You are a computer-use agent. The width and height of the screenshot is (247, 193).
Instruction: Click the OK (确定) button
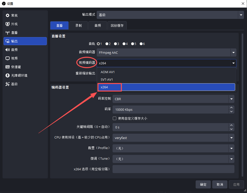pos(203,184)
